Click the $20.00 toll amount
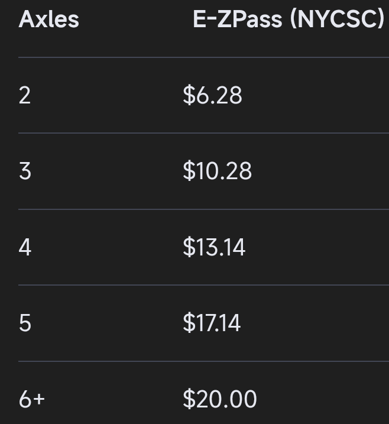389x424 pixels. [220, 399]
